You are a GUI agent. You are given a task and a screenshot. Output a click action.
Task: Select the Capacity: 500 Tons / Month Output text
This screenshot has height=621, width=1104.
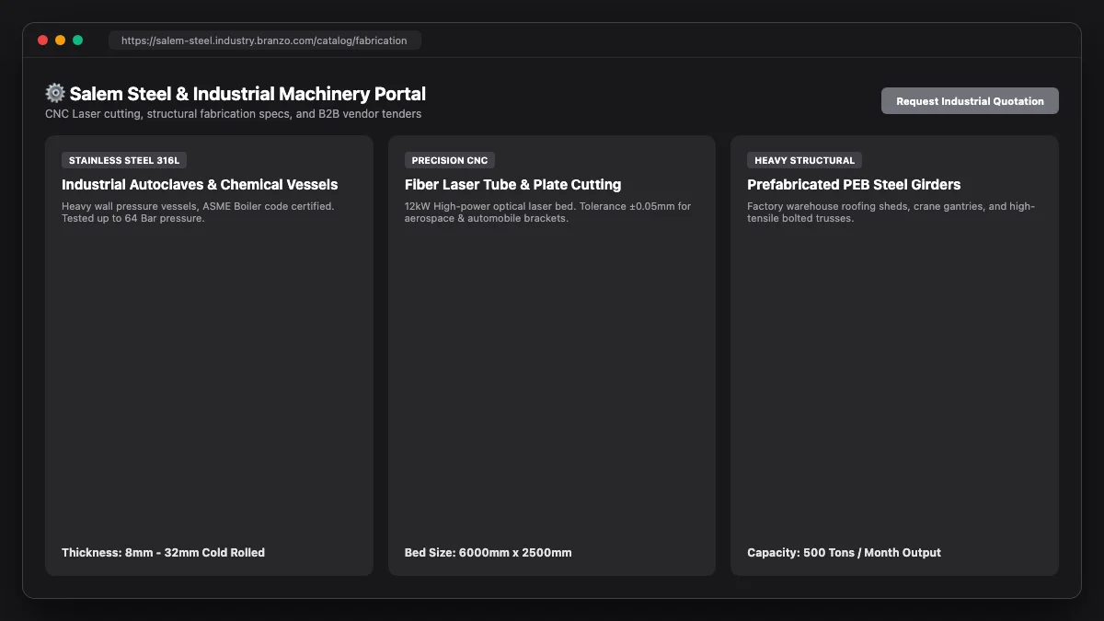pyautogui.click(x=844, y=553)
